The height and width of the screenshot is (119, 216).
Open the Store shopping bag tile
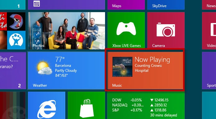86,105
